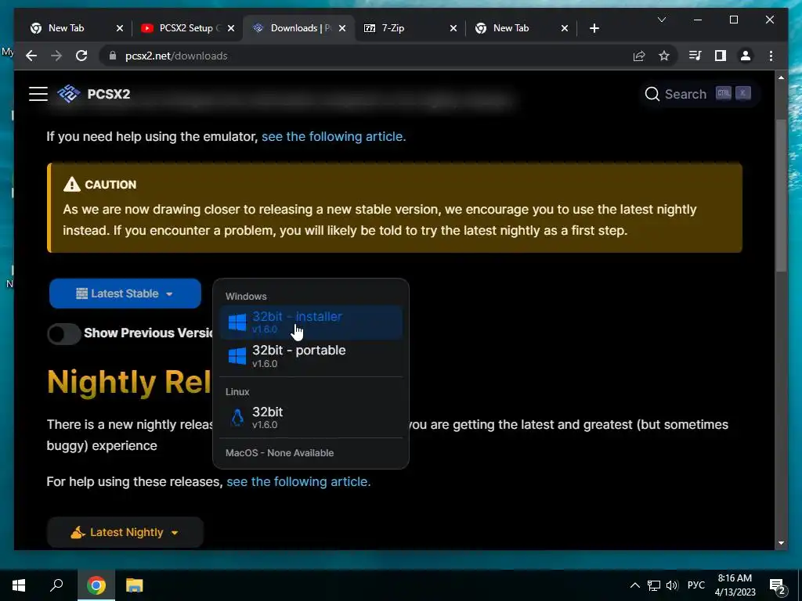This screenshot has height=601, width=802.
Task: Click the site lock icon
Action: (x=113, y=56)
